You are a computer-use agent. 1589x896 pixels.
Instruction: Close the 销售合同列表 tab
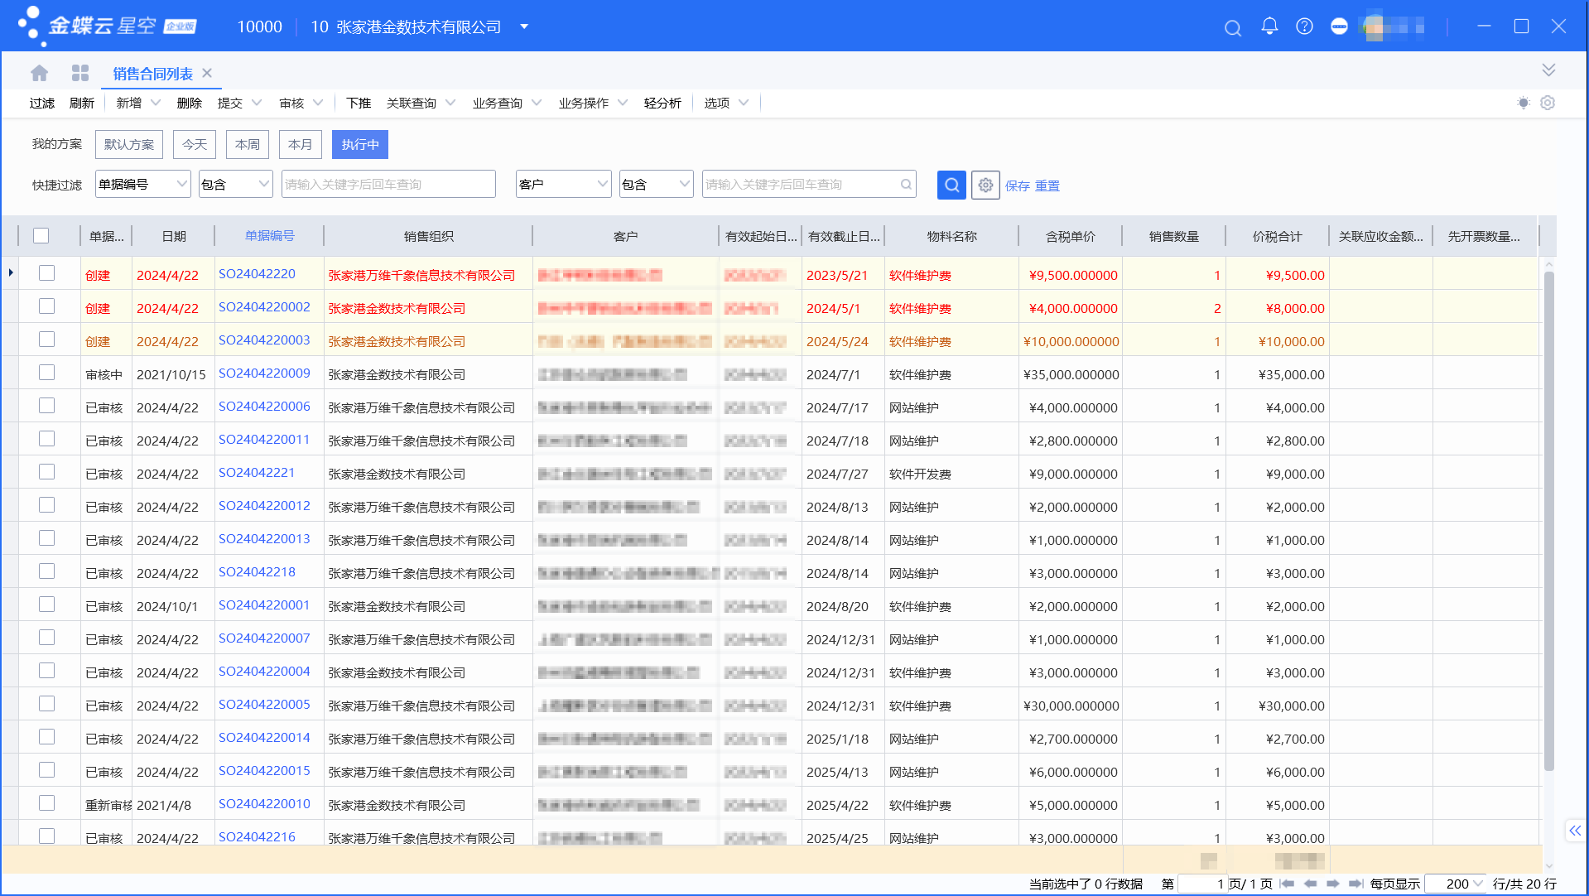(207, 73)
